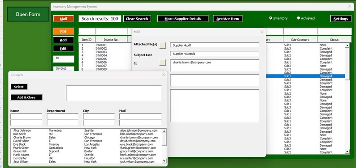
Task: Click the Cc contact picker button
Action: point(163,63)
